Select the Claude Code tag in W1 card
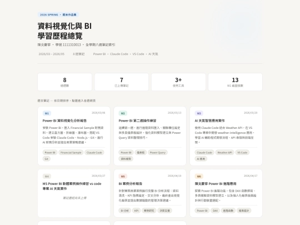Screen dimensions: 300x225 94,152
